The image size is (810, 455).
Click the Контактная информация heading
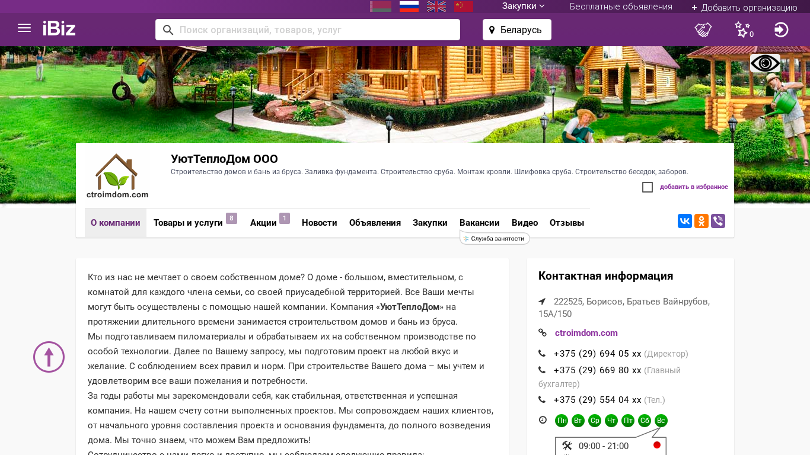coord(605,276)
